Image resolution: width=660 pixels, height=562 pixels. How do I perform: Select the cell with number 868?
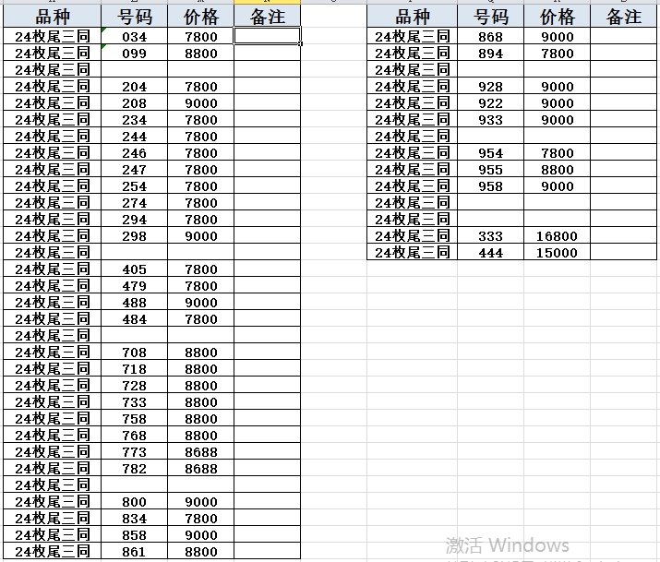(490, 37)
